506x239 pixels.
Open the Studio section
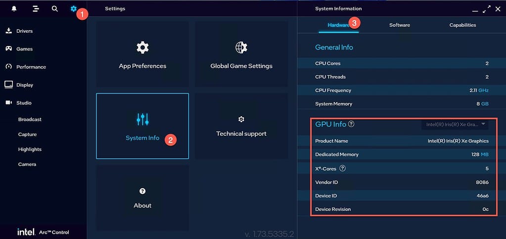click(x=24, y=103)
